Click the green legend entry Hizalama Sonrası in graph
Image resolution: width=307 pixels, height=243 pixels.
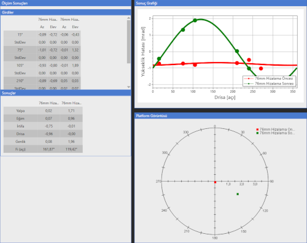point(269,83)
